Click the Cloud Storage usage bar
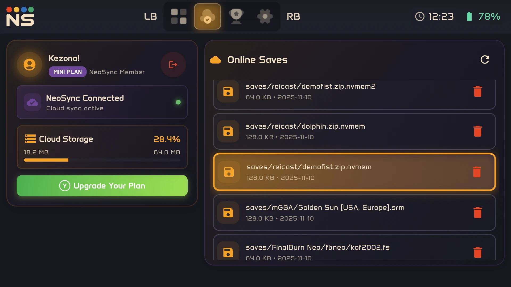511x287 pixels. pos(102,160)
